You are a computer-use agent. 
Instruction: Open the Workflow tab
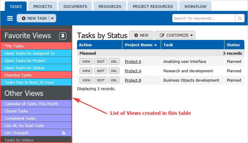tap(195, 6)
